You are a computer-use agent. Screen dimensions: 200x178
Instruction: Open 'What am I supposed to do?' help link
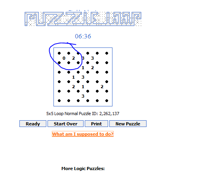point(83,134)
